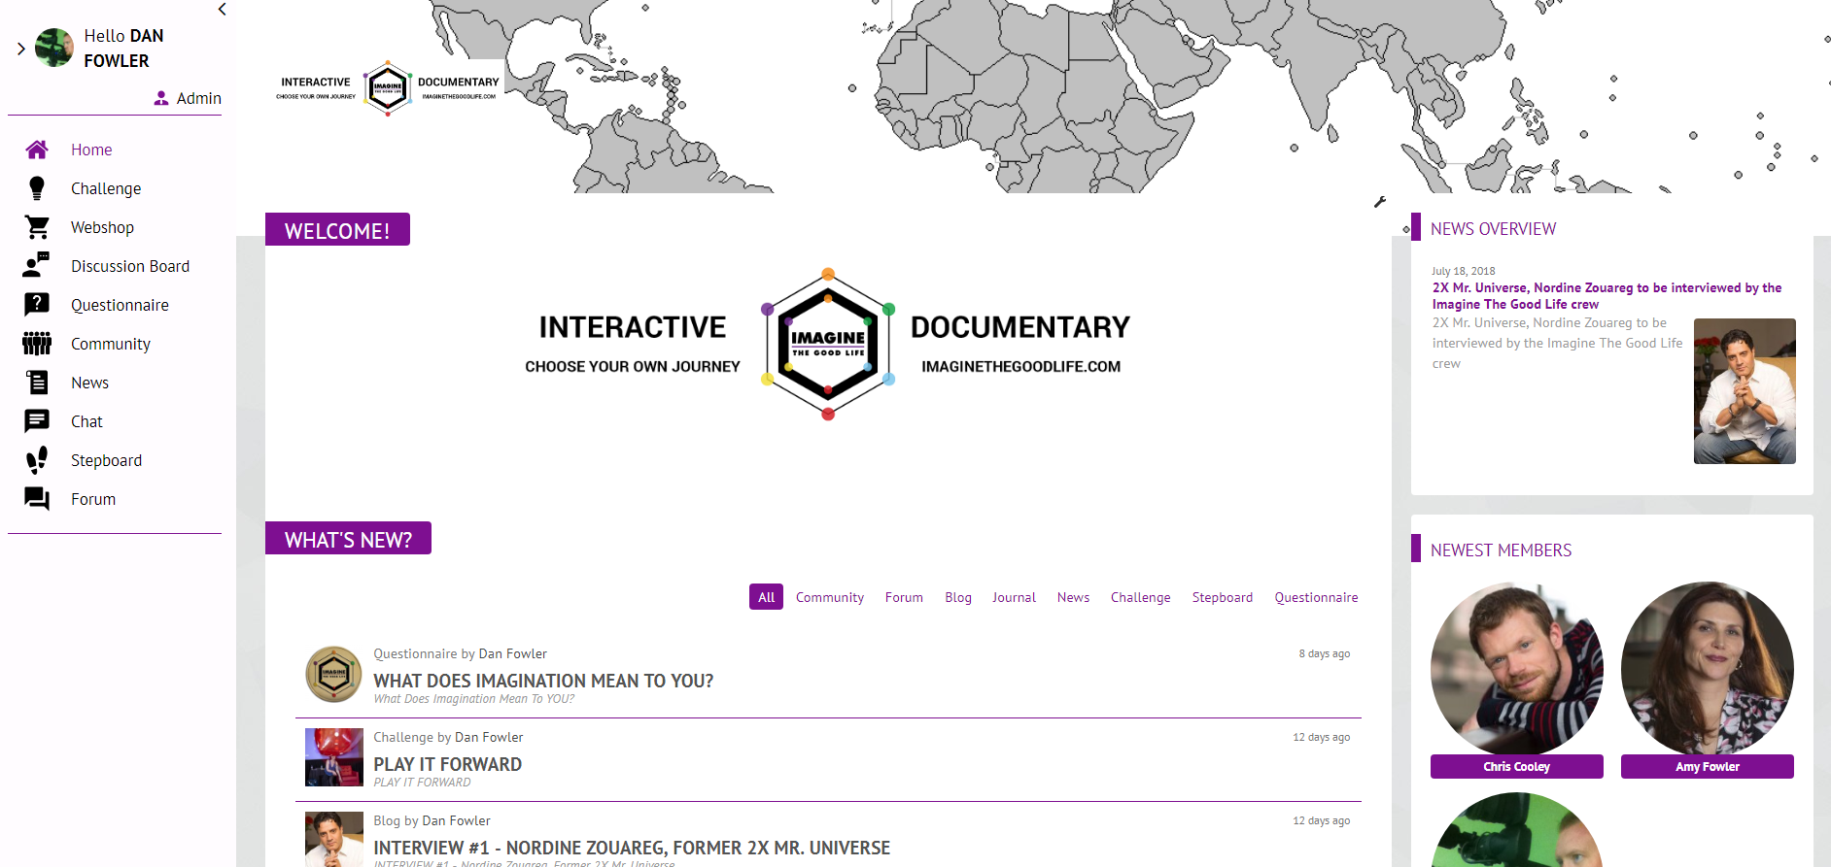Open the Chat menu item

point(86,421)
